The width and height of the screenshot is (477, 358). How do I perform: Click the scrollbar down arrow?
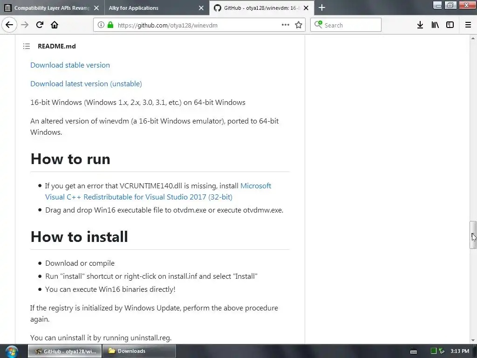(x=473, y=340)
